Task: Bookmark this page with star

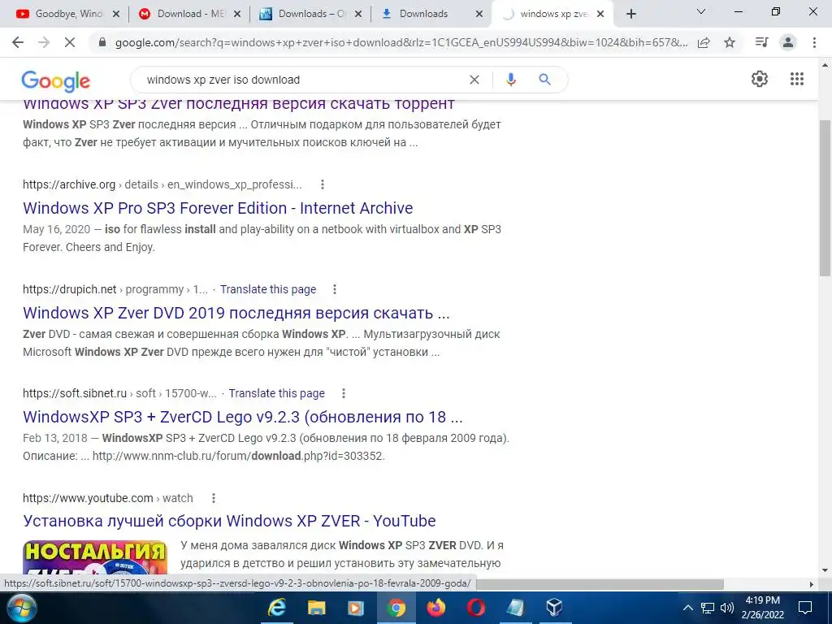Action: 730,43
